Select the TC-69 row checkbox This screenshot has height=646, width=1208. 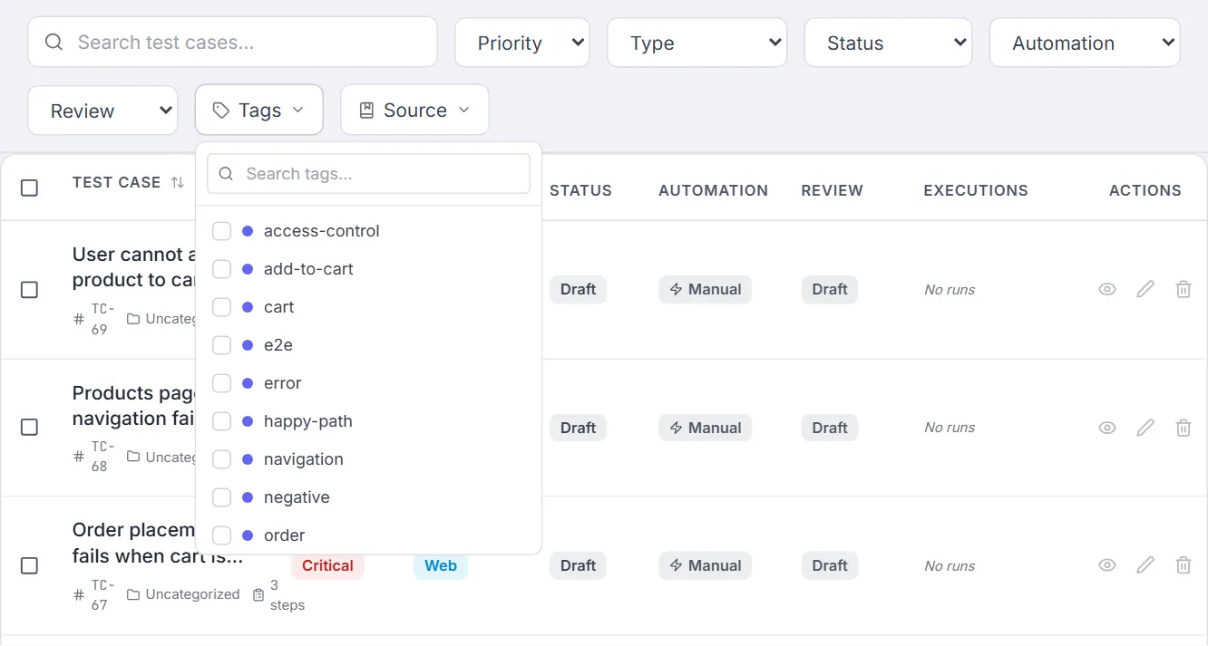(x=29, y=290)
